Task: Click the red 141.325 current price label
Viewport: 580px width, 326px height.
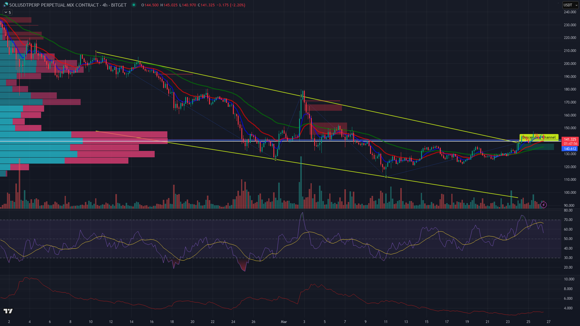Action: click(570, 139)
